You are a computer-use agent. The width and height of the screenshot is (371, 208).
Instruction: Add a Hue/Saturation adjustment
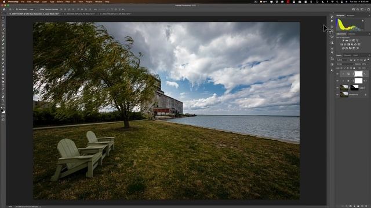click(341, 44)
